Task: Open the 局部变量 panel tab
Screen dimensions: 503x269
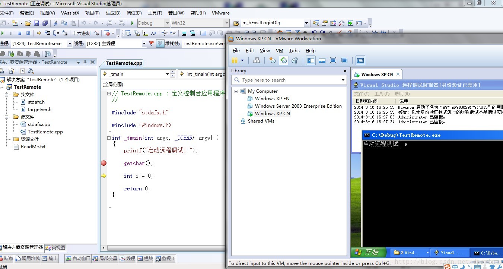Action: (105, 258)
